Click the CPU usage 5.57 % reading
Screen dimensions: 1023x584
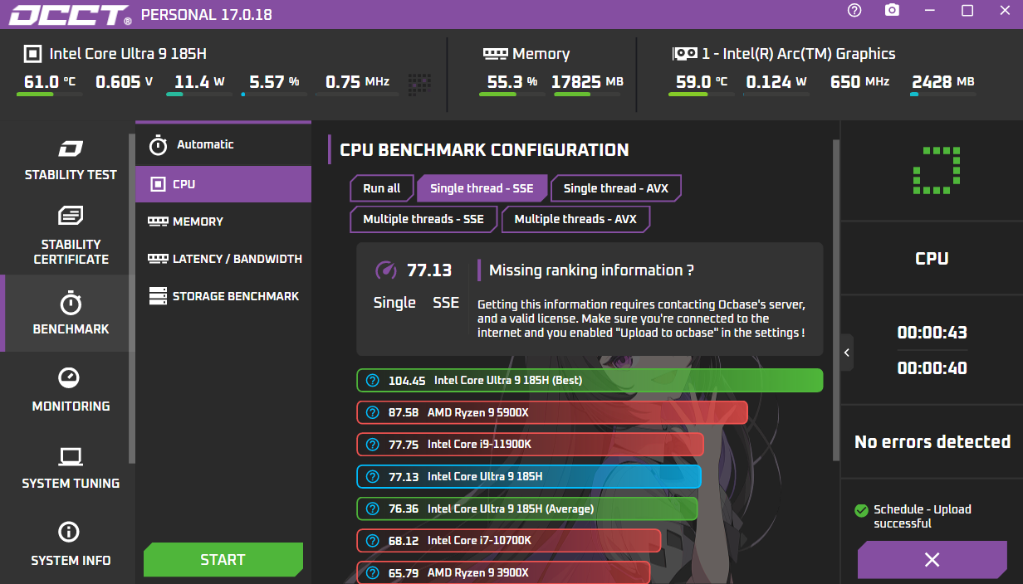274,81
